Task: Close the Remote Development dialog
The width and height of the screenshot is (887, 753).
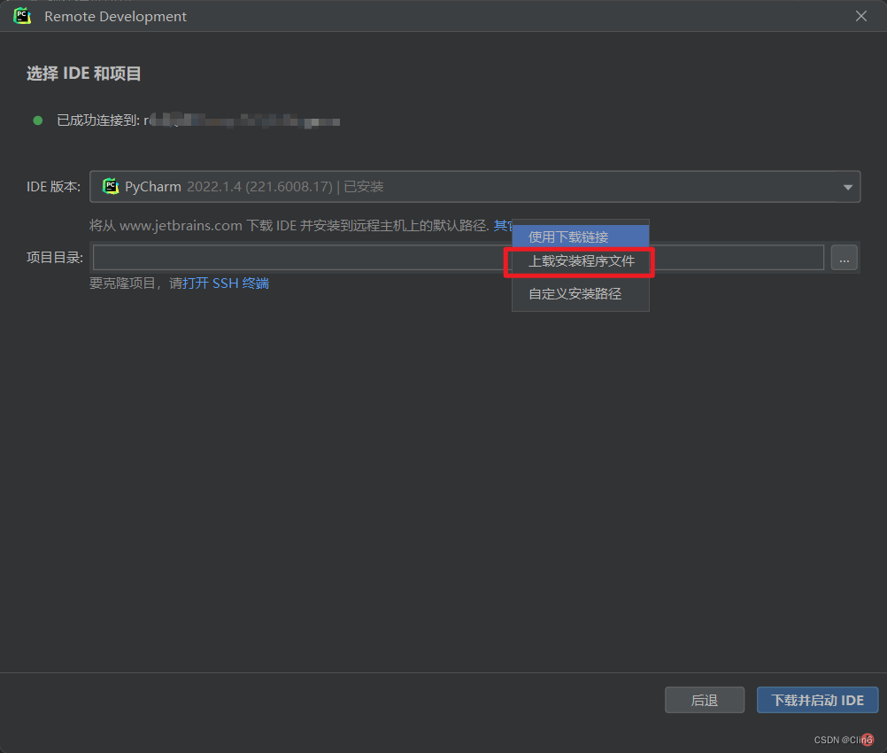Action: (x=861, y=17)
